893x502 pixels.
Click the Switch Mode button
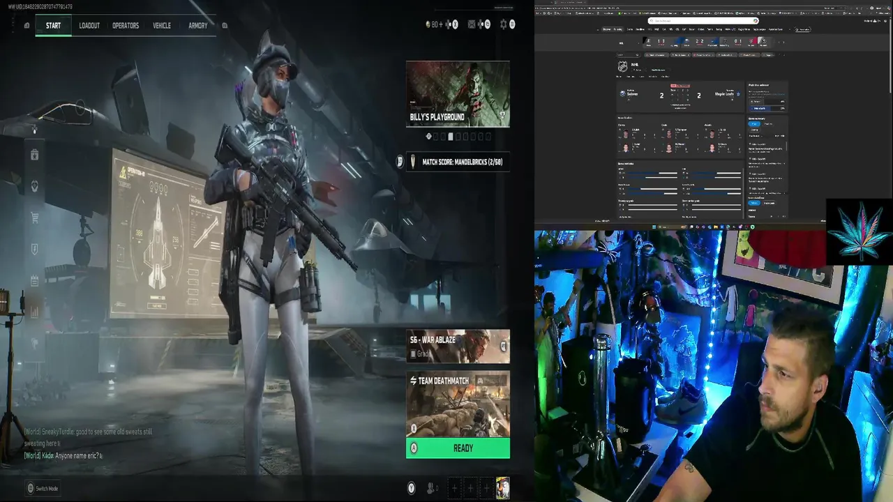(43, 489)
